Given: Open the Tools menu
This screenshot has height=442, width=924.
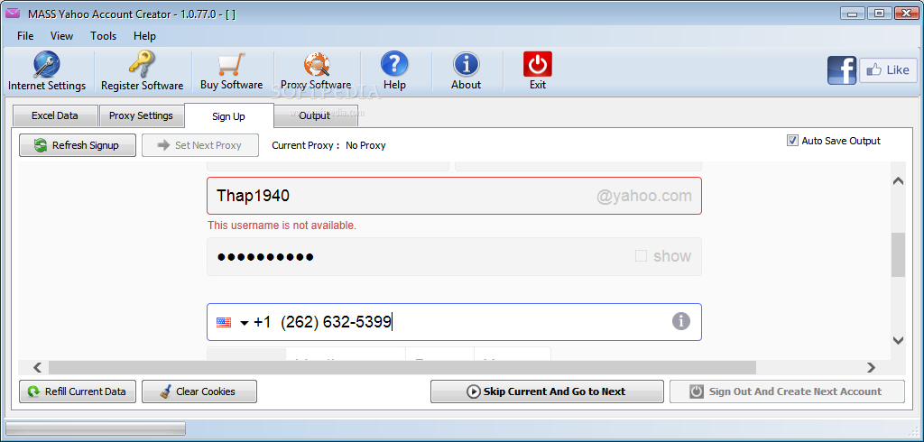Looking at the screenshot, I should tap(103, 36).
